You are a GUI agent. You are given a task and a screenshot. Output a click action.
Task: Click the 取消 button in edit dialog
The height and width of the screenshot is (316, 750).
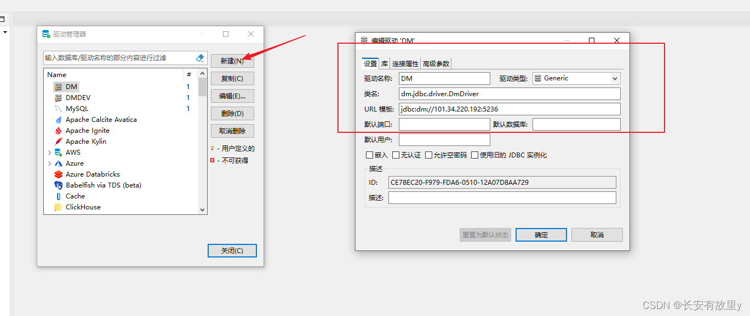coord(597,235)
